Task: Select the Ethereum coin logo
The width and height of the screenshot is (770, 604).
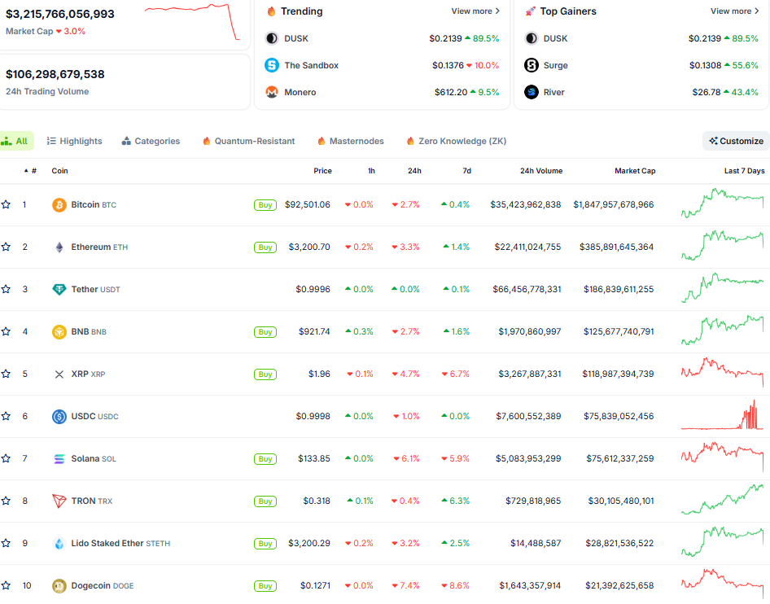Action: click(59, 247)
